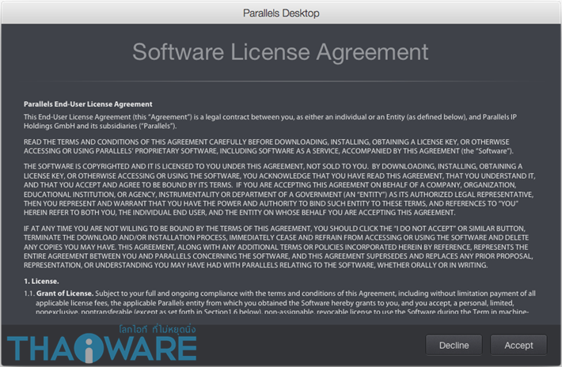Click the Accept button
The width and height of the screenshot is (562, 367).
[518, 345]
